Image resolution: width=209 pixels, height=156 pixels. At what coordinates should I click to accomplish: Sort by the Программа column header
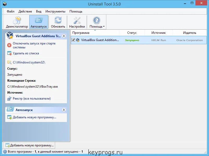95,33
